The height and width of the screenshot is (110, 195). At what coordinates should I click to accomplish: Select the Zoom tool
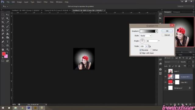coord(7,50)
